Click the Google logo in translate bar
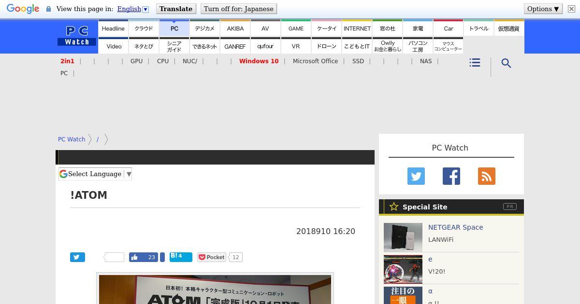This screenshot has height=304, width=580. [23, 9]
